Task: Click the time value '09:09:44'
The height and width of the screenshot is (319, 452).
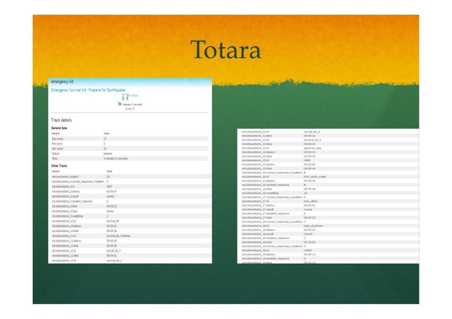Action: coord(309,169)
